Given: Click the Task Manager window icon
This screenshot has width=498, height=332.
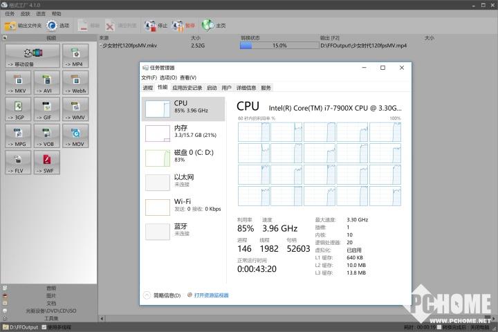Looking at the screenshot, I should [x=145, y=68].
